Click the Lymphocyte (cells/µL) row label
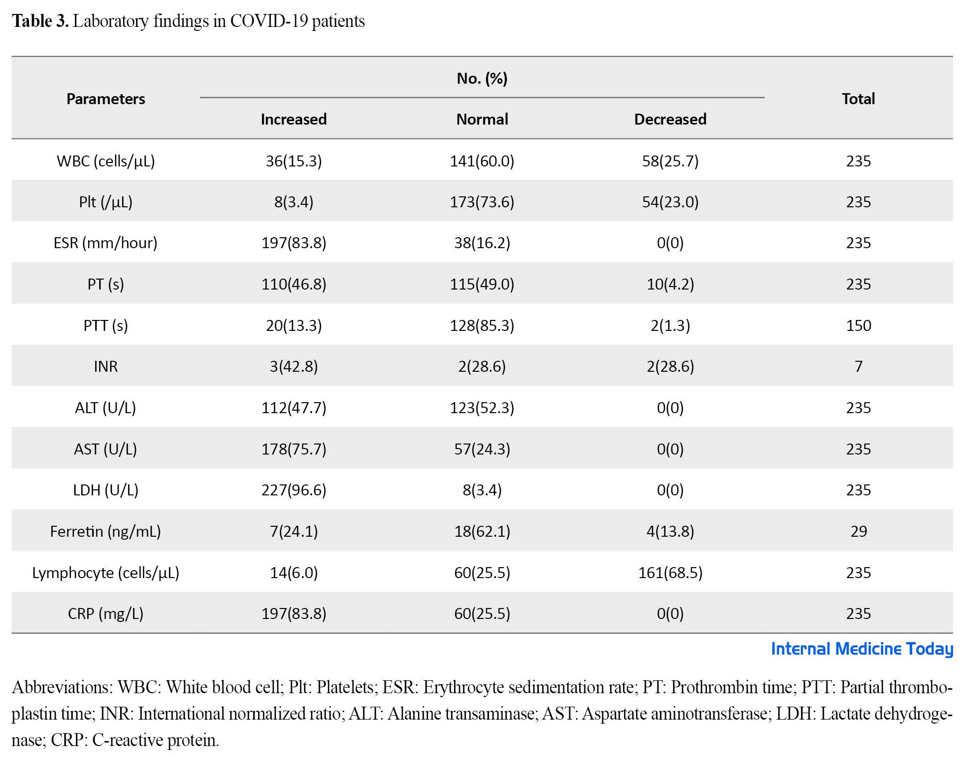 [106, 573]
